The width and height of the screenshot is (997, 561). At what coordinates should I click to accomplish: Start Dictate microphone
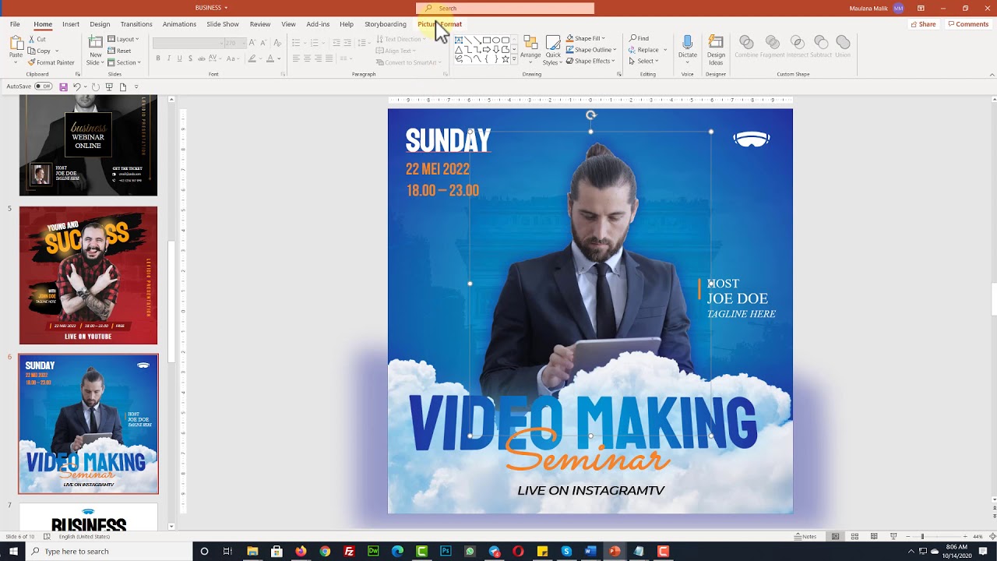(x=687, y=43)
